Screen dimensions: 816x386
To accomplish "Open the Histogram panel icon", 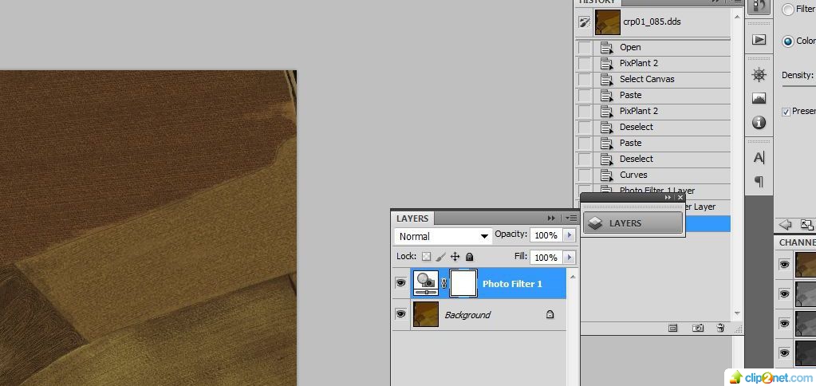I will (759, 98).
